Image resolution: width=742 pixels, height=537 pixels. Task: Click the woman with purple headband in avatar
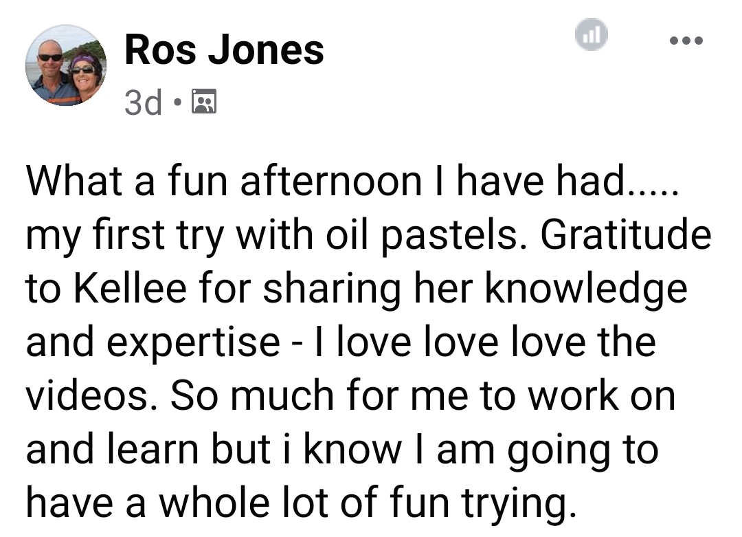tap(85, 76)
